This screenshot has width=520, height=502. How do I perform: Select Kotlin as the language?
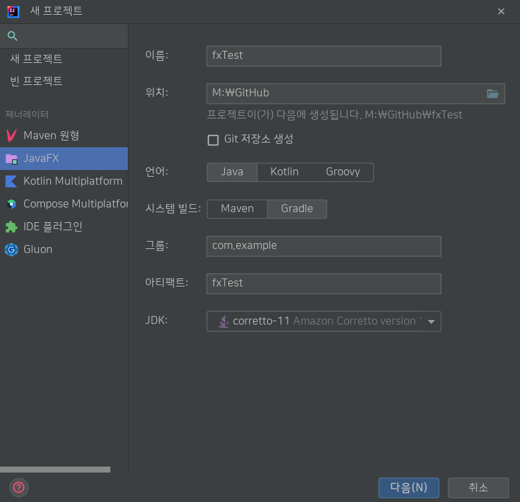pyautogui.click(x=284, y=172)
